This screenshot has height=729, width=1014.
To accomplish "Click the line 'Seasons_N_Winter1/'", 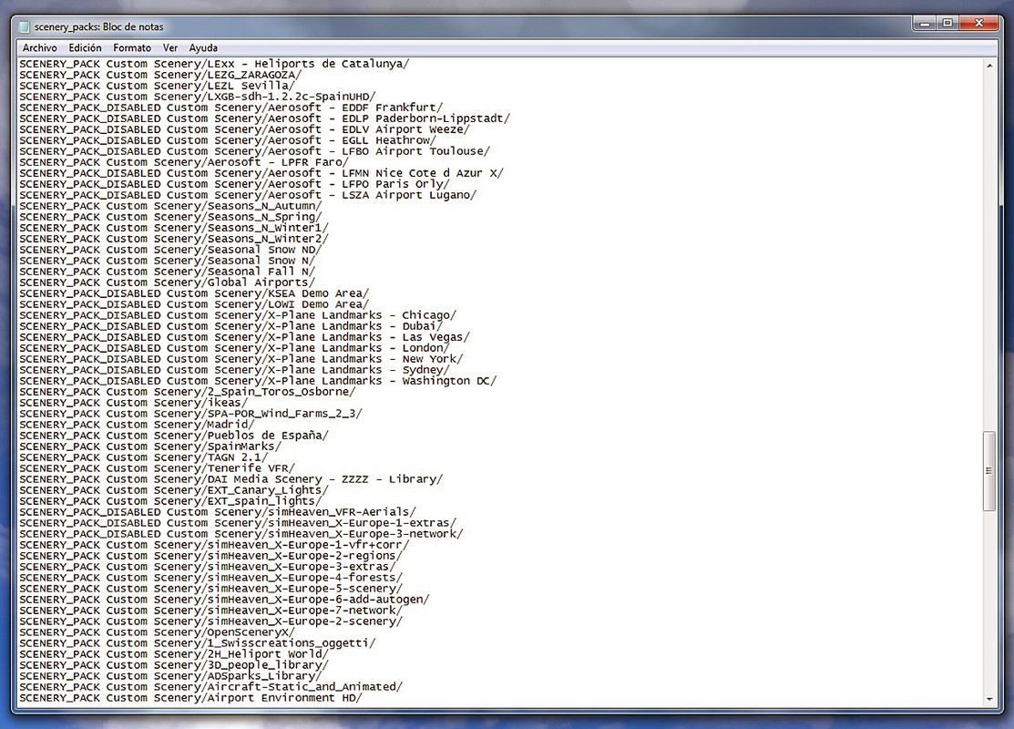I will click(x=174, y=229).
